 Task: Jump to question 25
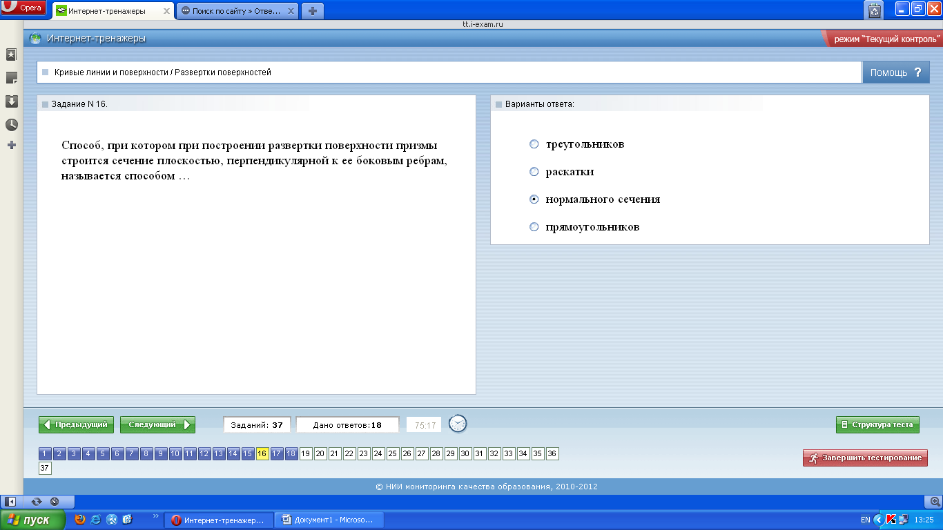[393, 453]
